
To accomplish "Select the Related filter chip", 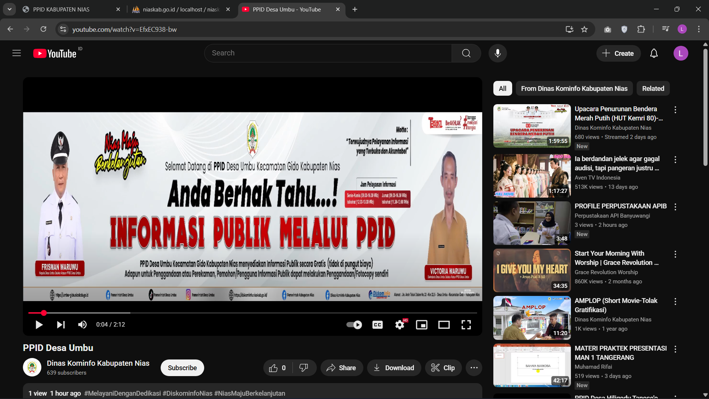I will (x=653, y=89).
